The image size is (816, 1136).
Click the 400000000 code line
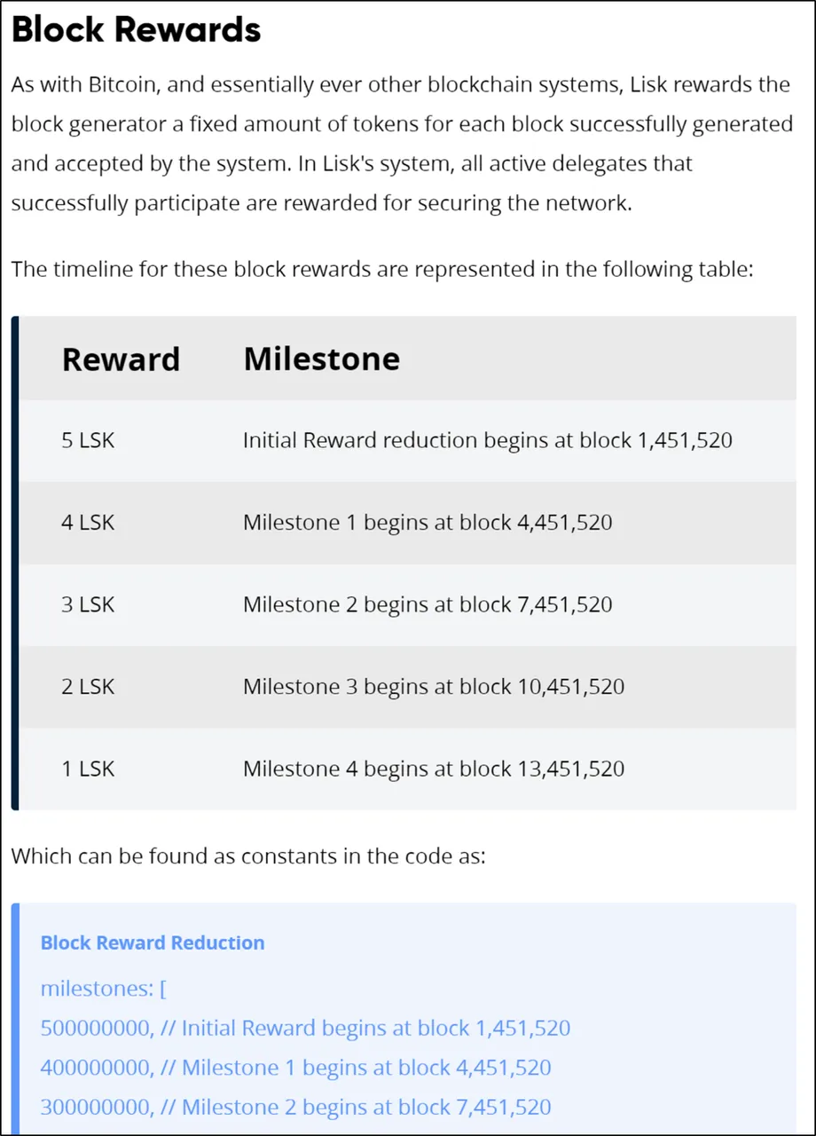296,1068
